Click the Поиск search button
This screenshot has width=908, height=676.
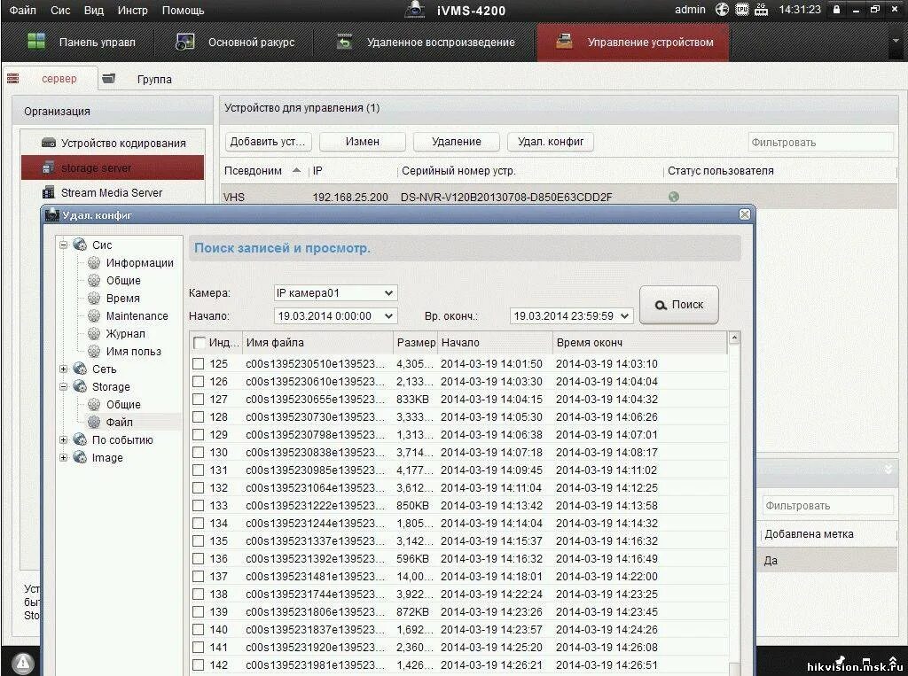[679, 305]
